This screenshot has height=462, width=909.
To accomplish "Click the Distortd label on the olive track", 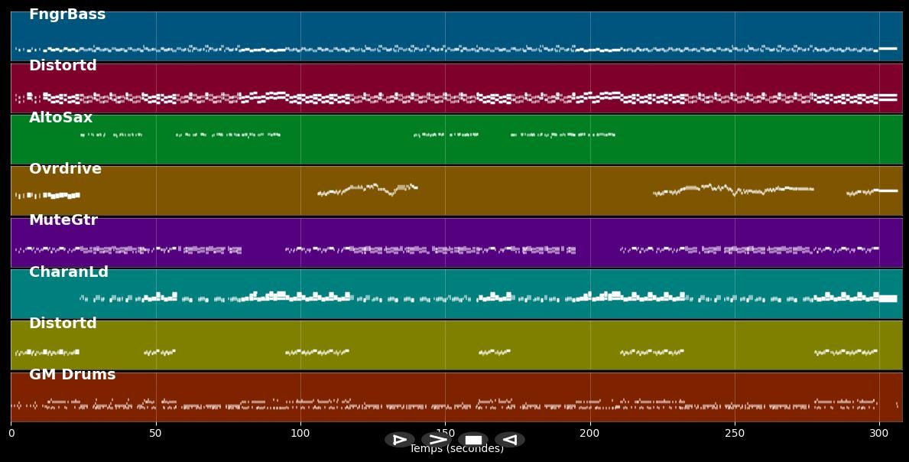I will point(63,324).
